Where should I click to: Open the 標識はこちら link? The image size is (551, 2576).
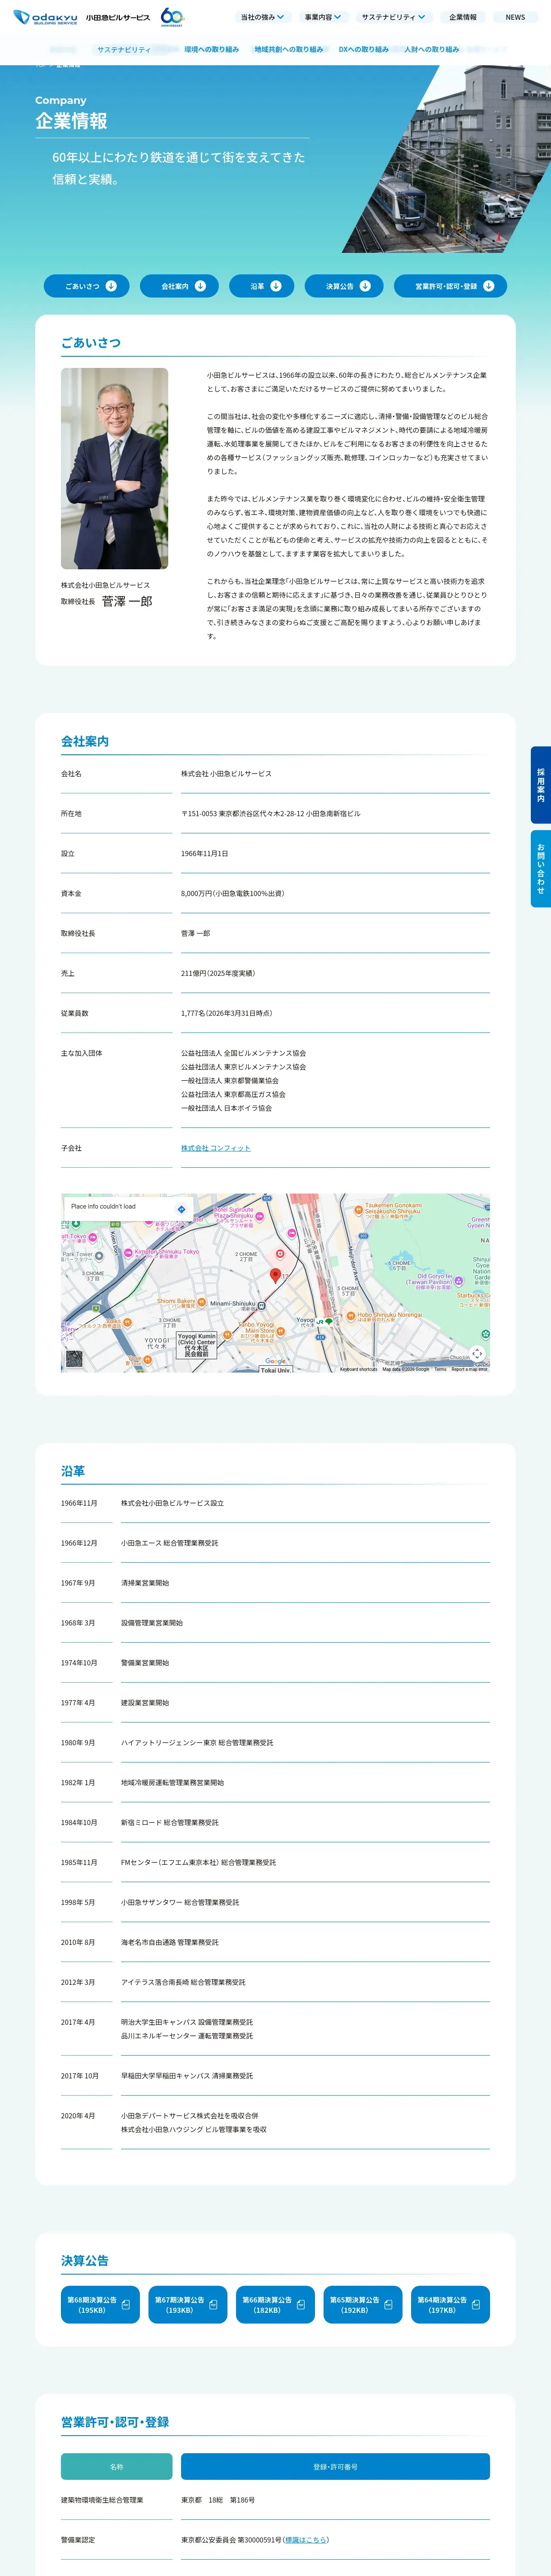pos(306,2539)
